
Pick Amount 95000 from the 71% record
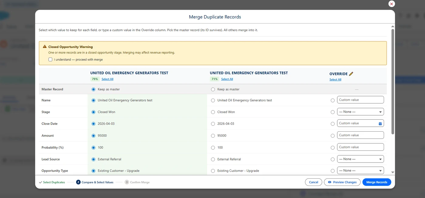[x=213, y=136]
